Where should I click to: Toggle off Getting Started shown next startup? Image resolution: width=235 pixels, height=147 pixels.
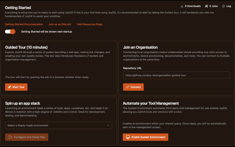[x=10, y=31]
